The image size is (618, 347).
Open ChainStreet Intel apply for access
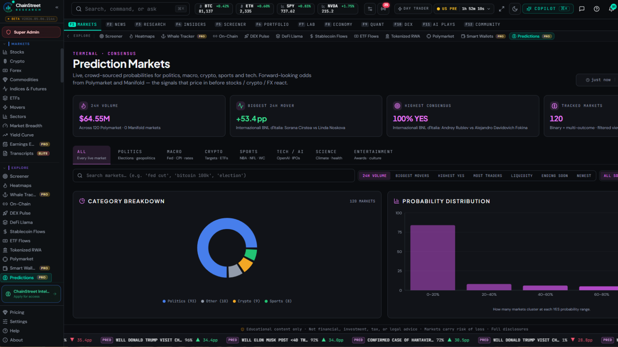point(31,294)
